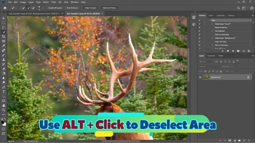Switch to the Channels tab
Viewport: 255px width, 143px height.
211,56
